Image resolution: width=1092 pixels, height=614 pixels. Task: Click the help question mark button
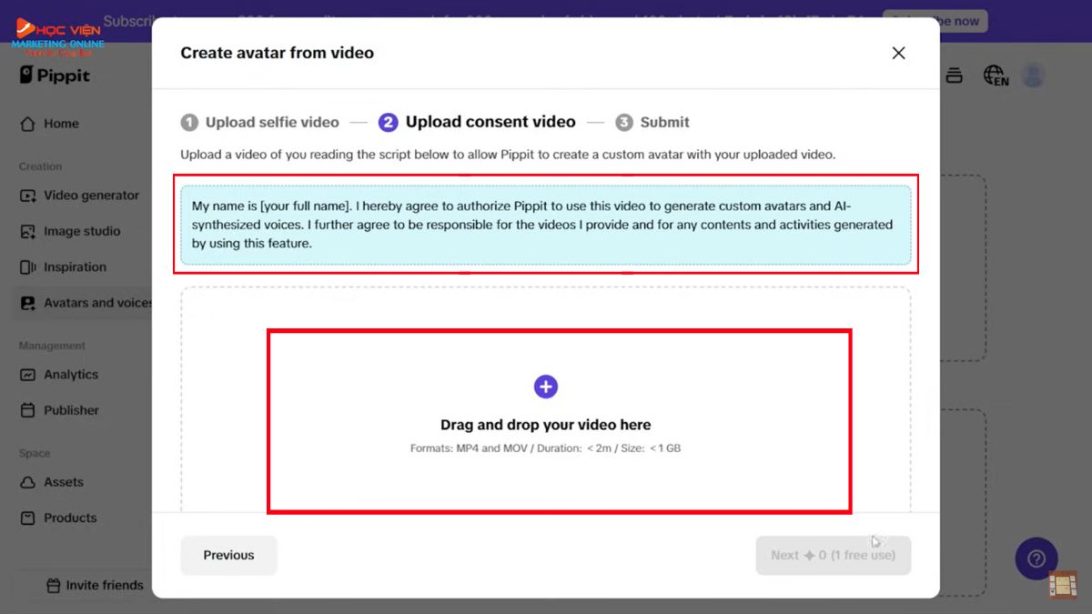tap(1036, 559)
